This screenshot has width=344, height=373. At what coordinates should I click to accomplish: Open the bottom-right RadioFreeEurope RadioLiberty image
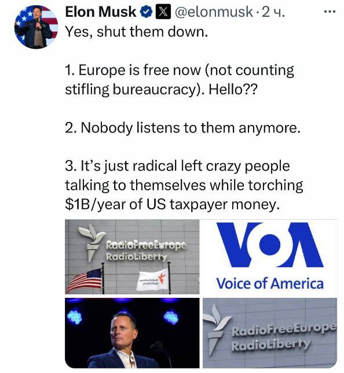pyautogui.click(x=270, y=333)
